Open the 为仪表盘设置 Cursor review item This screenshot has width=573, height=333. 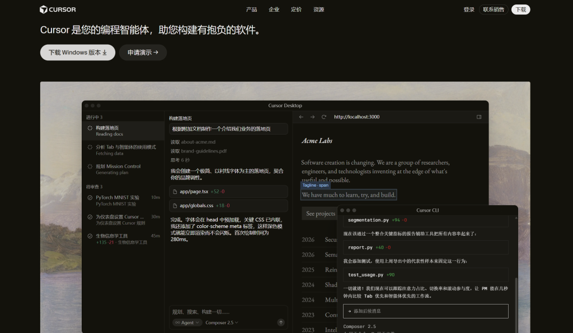[x=123, y=220]
